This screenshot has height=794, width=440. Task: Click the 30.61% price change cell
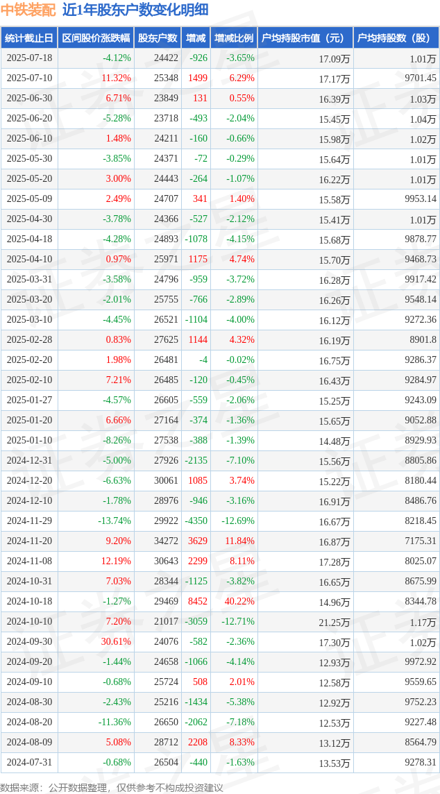point(117,641)
